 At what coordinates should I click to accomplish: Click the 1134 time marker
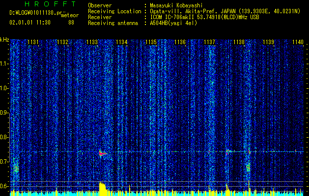[x=122, y=42]
